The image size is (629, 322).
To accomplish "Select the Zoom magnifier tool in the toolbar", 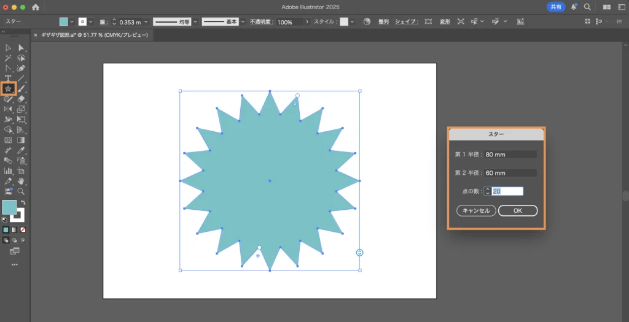I will [21, 191].
